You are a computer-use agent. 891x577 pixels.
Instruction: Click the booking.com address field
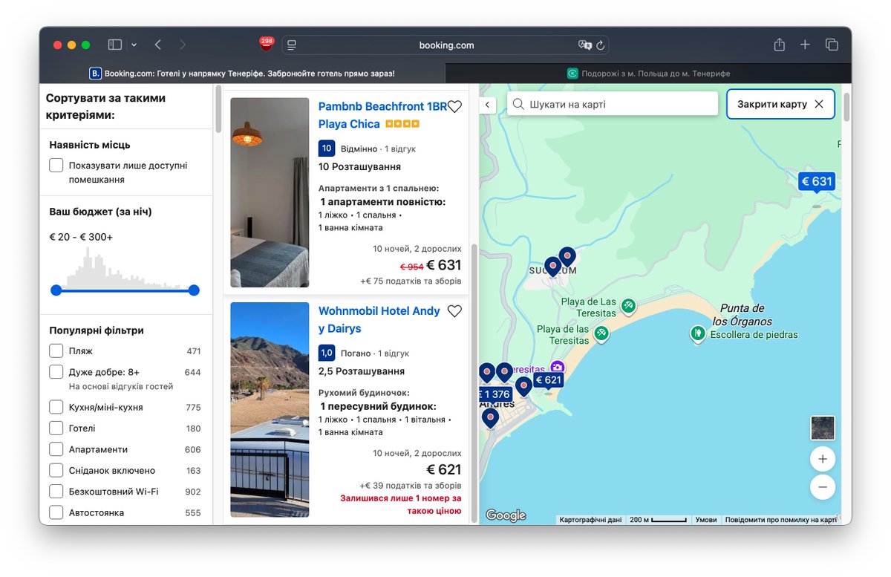coord(446,45)
